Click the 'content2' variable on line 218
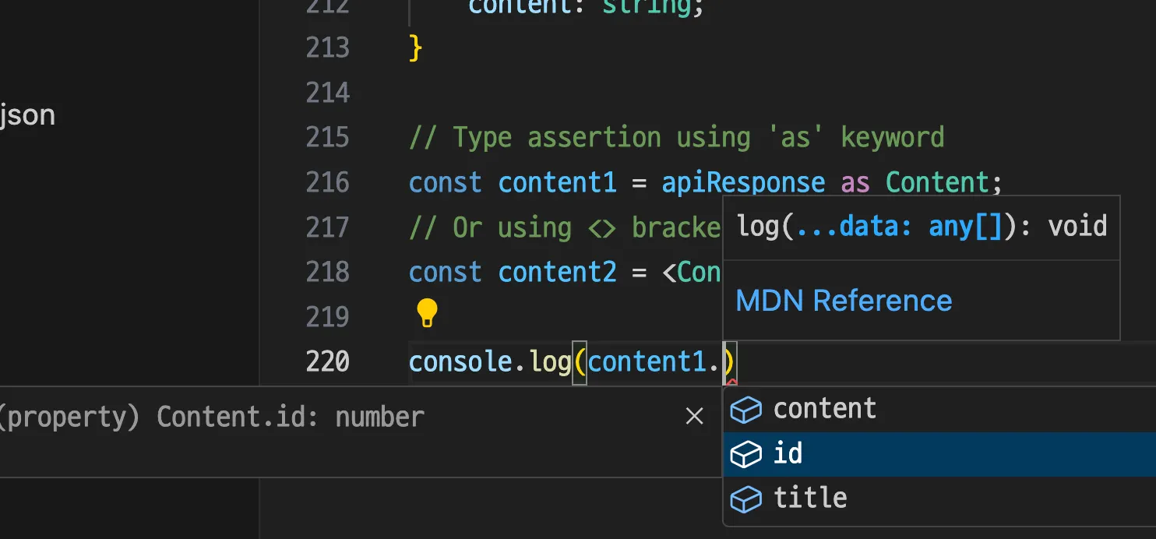The image size is (1156, 539). pos(557,272)
